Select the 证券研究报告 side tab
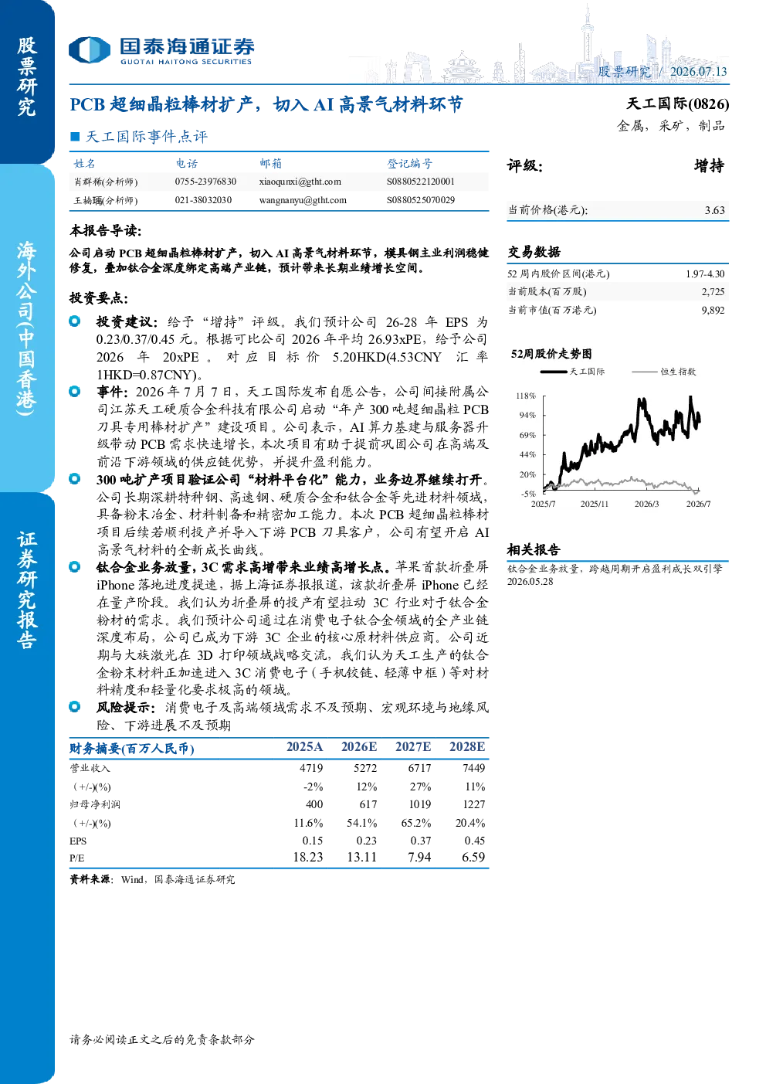766x1084 pixels. coord(27,590)
